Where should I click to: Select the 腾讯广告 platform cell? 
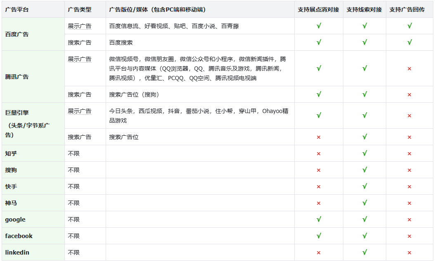pyautogui.click(x=33, y=77)
